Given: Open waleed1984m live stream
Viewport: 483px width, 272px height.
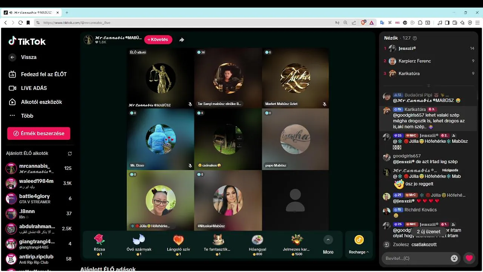Looking at the screenshot, I should coord(38,183).
